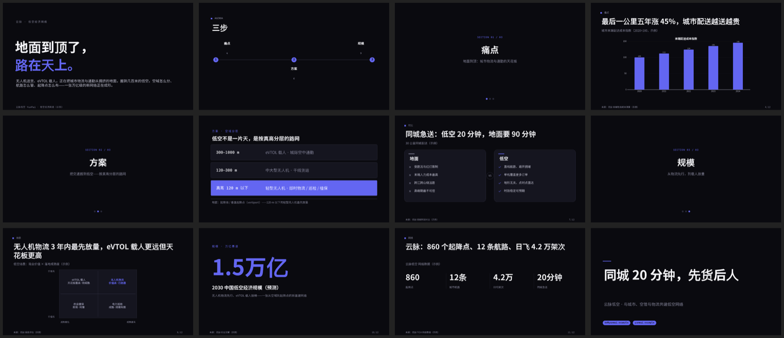The height and width of the screenshot is (338, 784).
Task: Open the closing slide '同城 20 分钟，先货后人'
Action: (686, 282)
